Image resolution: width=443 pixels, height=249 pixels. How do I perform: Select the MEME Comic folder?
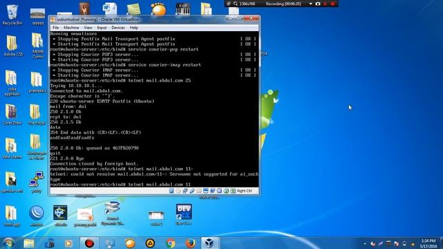(x=38, y=45)
